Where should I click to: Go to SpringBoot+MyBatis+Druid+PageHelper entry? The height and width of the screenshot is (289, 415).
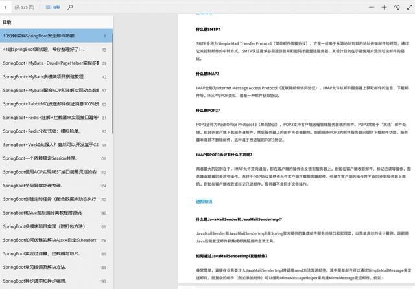coord(56,63)
